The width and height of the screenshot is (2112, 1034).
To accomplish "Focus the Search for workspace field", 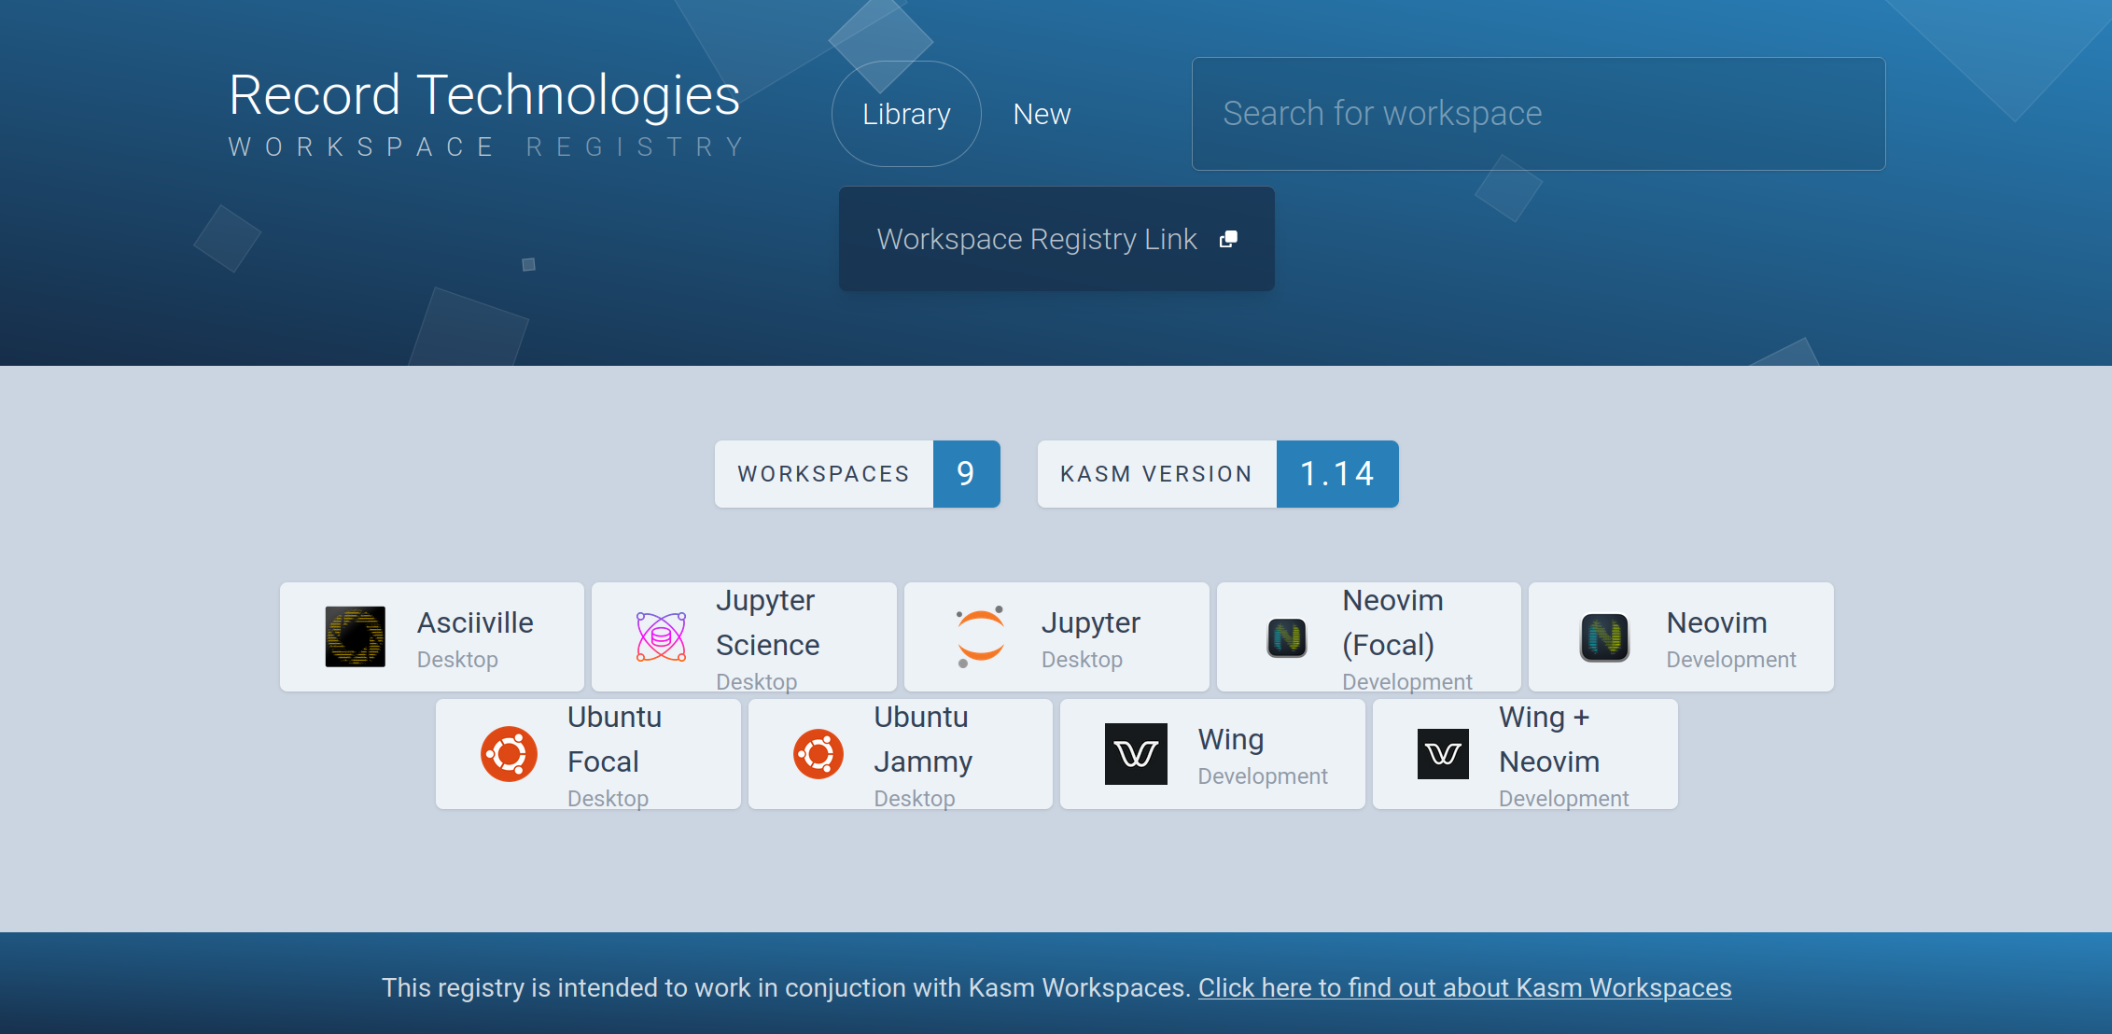I will [1537, 114].
